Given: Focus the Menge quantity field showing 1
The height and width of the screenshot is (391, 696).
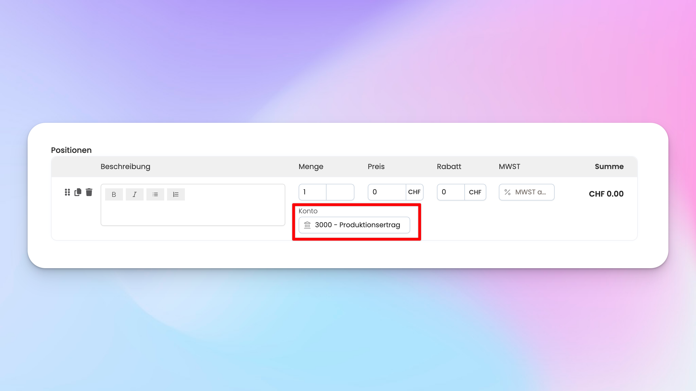Looking at the screenshot, I should pyautogui.click(x=312, y=192).
